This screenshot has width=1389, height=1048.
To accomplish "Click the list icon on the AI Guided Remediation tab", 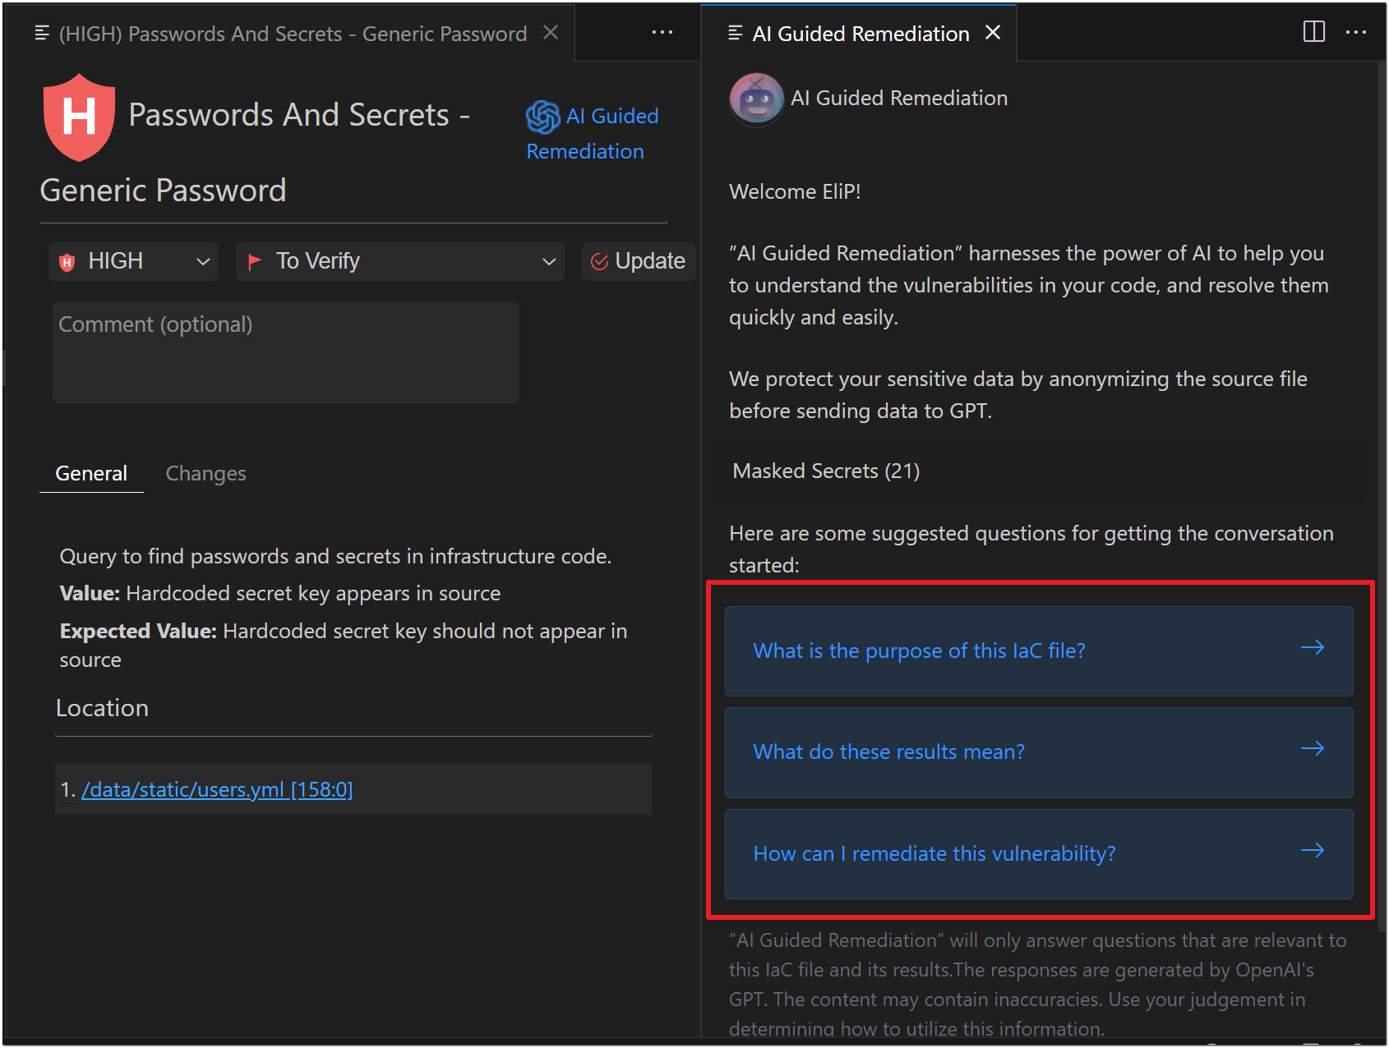I will point(736,33).
